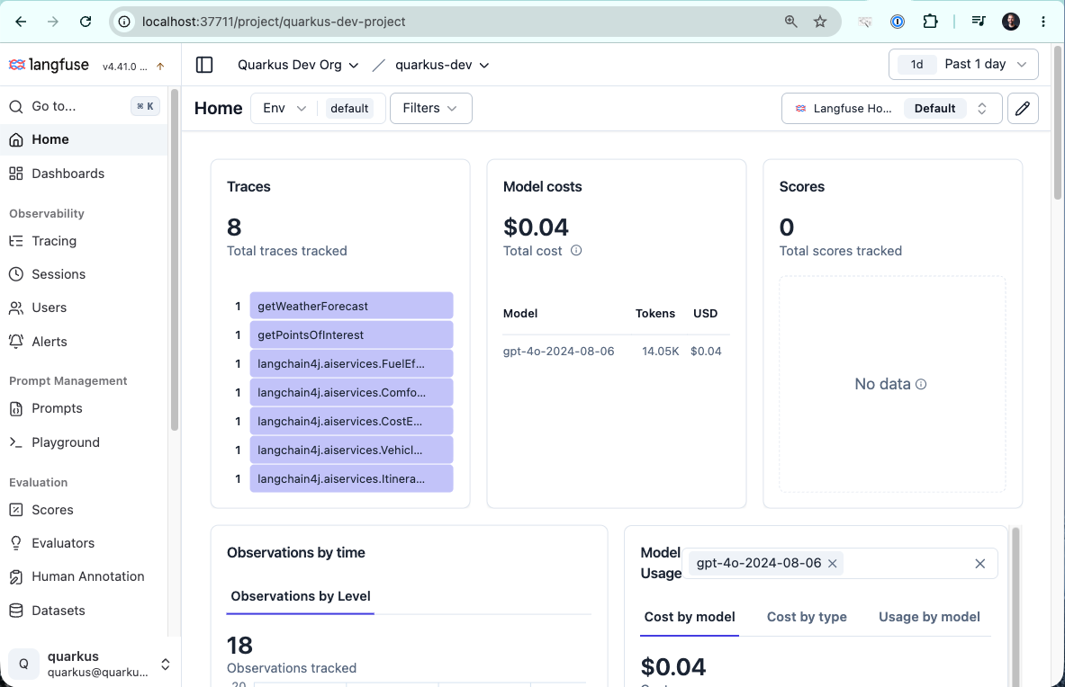Switch to Cost by model tab
This screenshot has height=687, width=1065.
pos(690,617)
